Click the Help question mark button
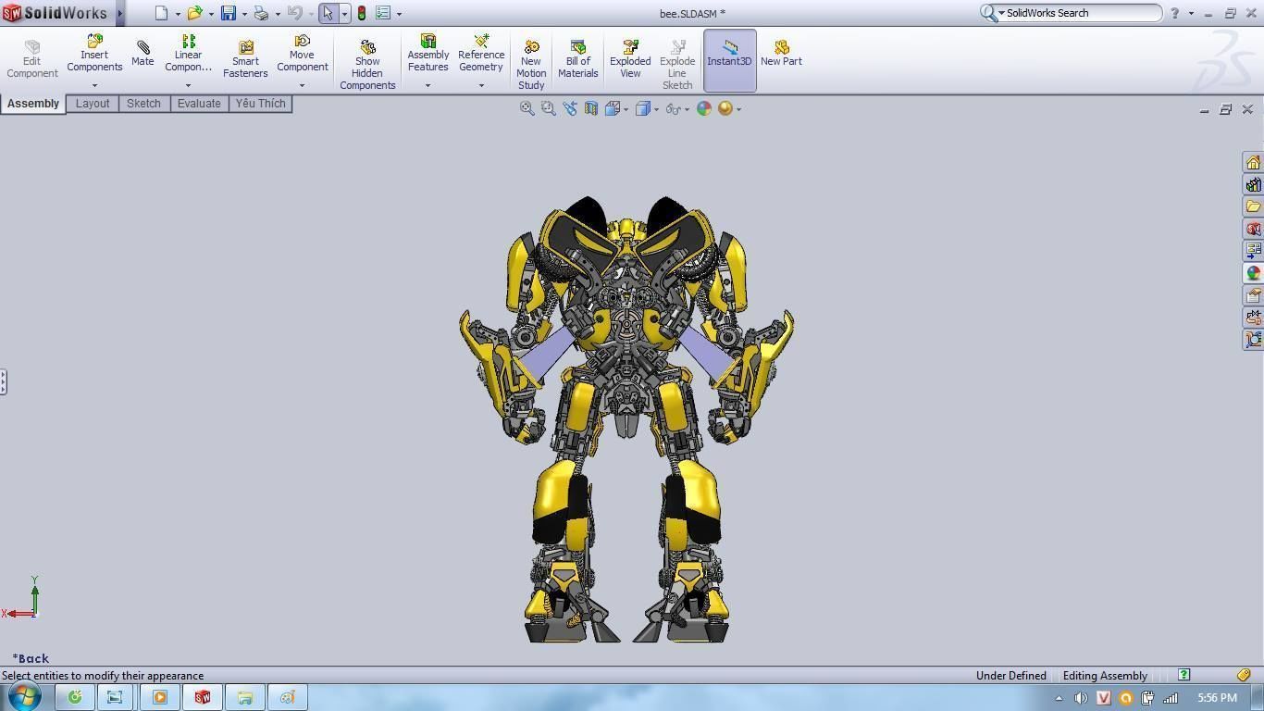The height and width of the screenshot is (711, 1264). pyautogui.click(x=1174, y=13)
